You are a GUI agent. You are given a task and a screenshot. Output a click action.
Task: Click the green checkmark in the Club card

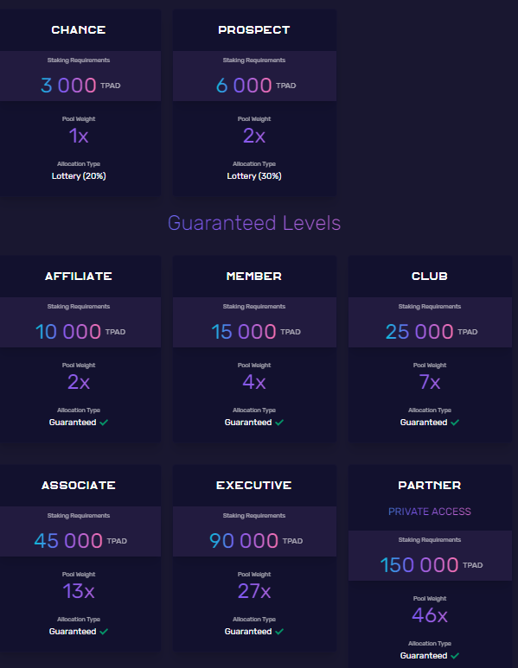455,423
